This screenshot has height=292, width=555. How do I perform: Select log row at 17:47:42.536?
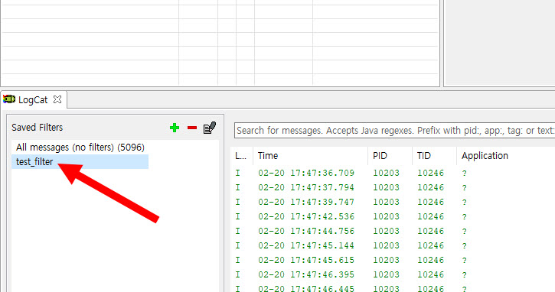[x=393, y=216]
